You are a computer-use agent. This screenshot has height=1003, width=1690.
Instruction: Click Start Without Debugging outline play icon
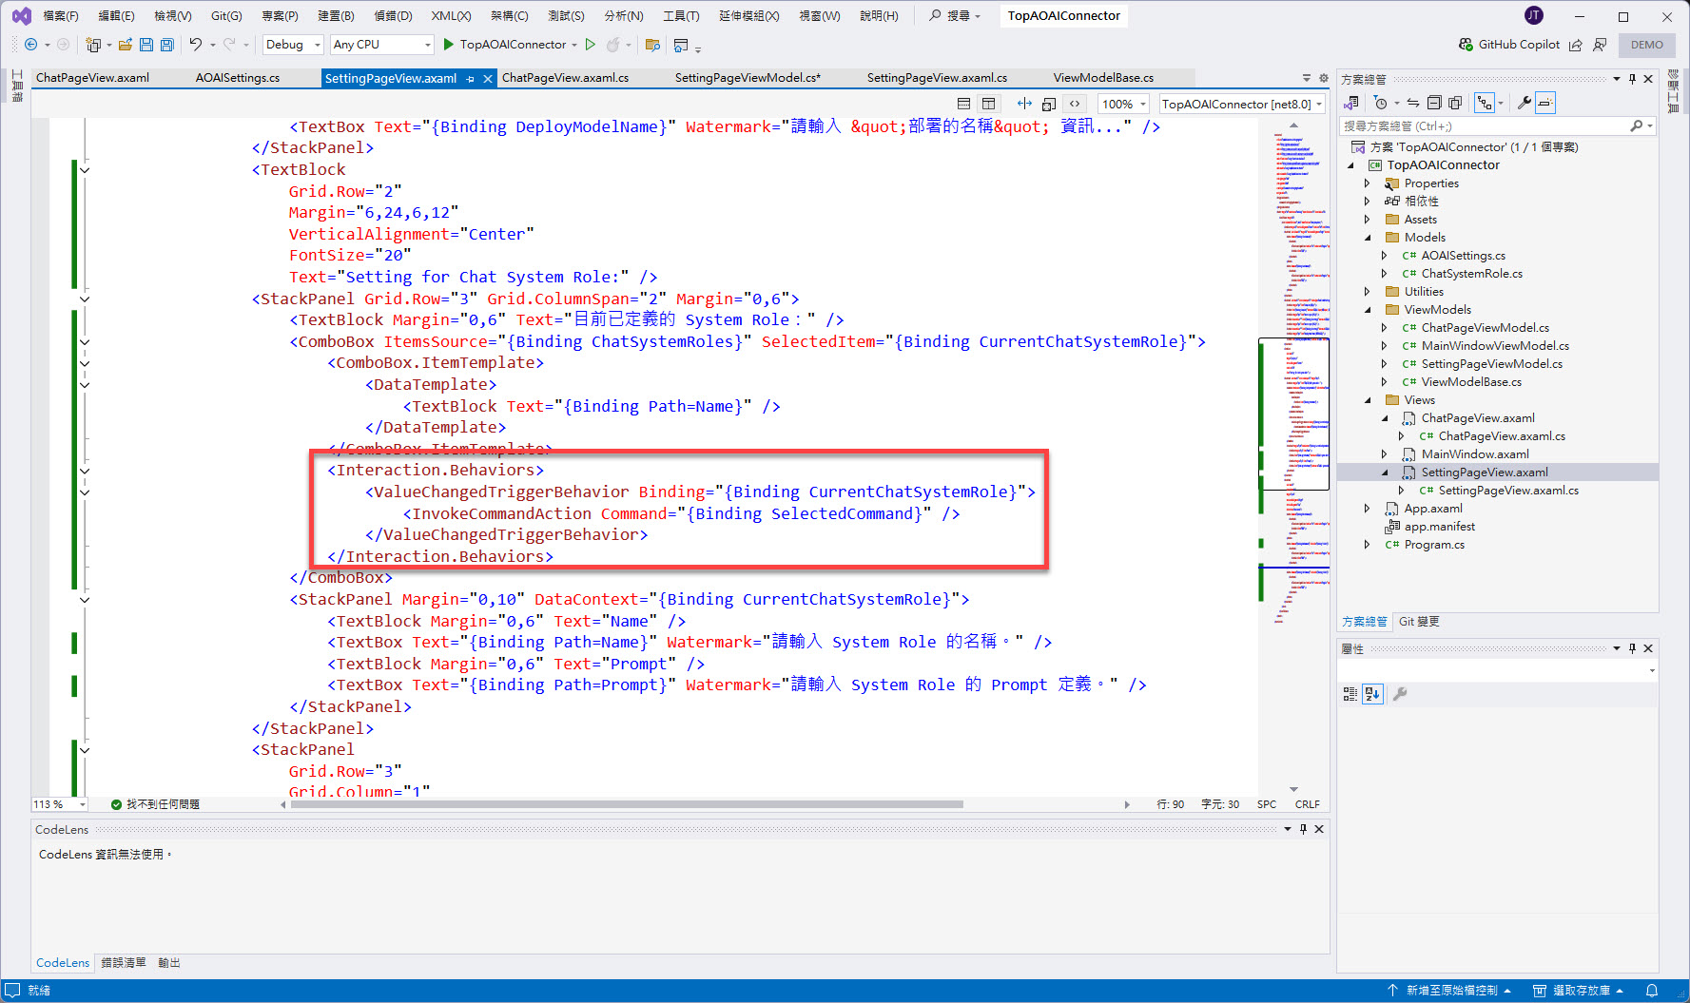click(x=591, y=45)
